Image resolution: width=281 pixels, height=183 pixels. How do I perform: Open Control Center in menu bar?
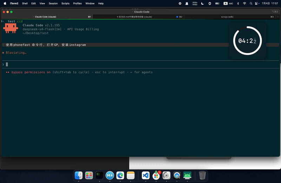point(257,4)
